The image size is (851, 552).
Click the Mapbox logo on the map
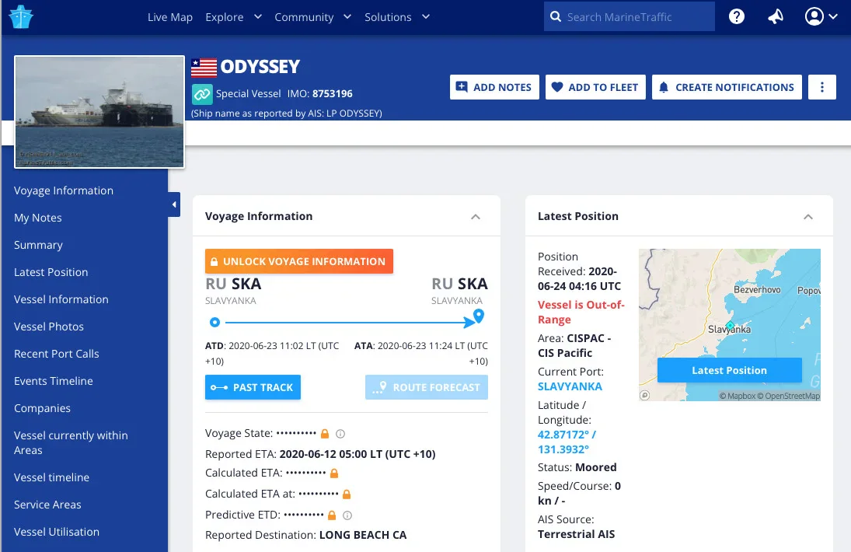click(645, 395)
